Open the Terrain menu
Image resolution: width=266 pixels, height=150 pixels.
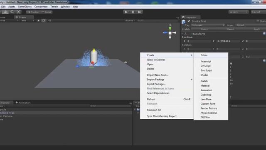click(54, 7)
